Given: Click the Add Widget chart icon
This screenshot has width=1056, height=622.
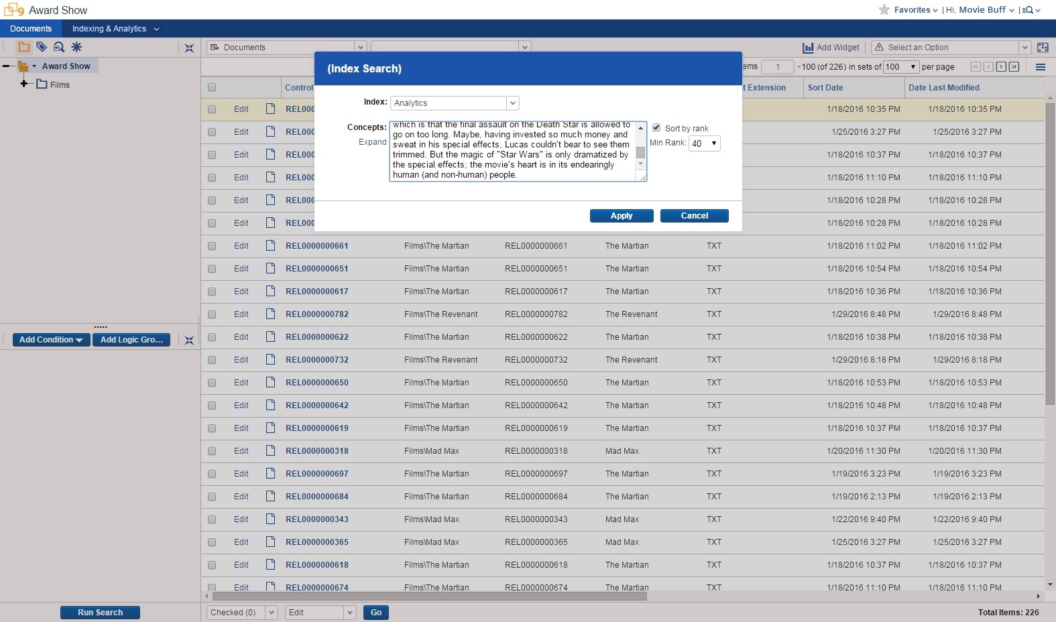Looking at the screenshot, I should pyautogui.click(x=808, y=48).
